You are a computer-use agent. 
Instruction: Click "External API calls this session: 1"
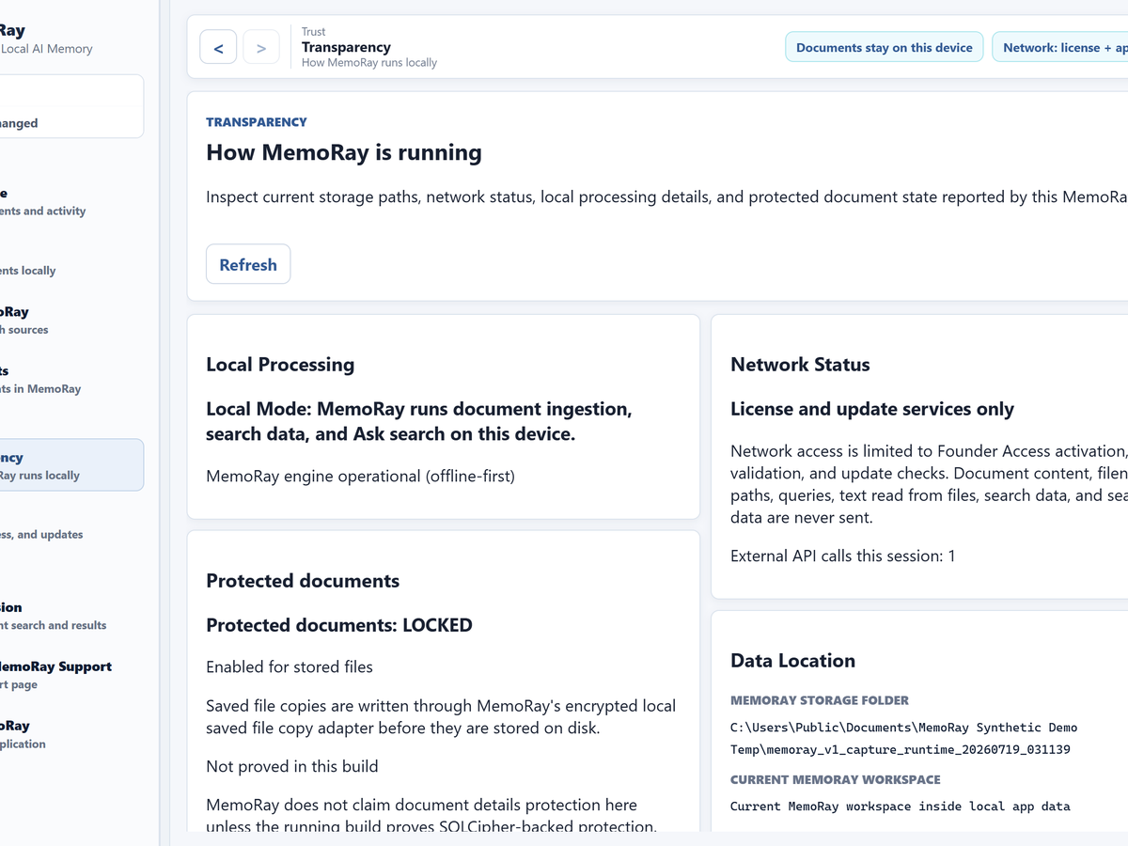click(x=842, y=556)
